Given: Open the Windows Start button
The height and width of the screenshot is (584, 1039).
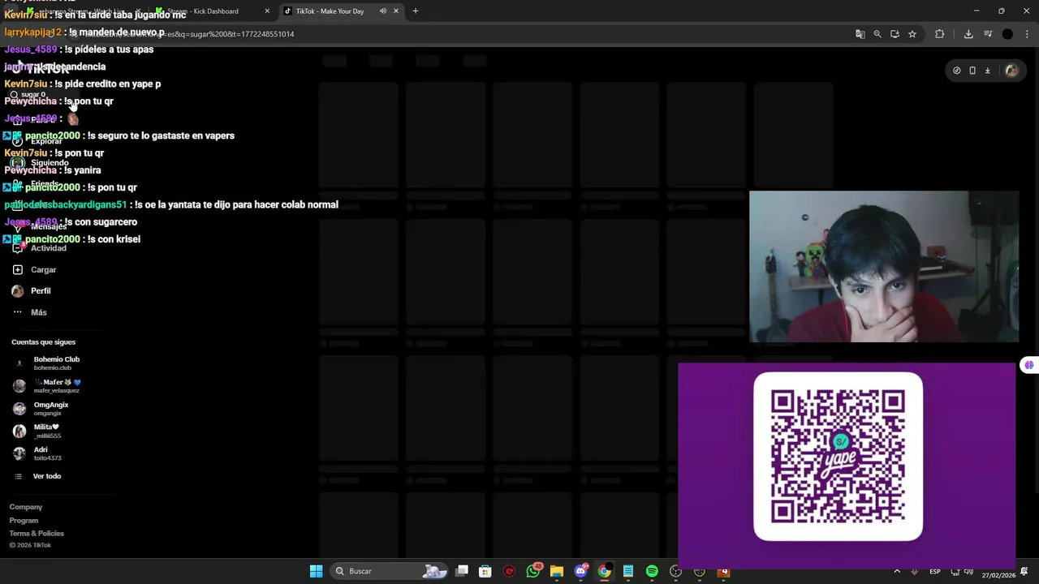Looking at the screenshot, I should coord(316,571).
